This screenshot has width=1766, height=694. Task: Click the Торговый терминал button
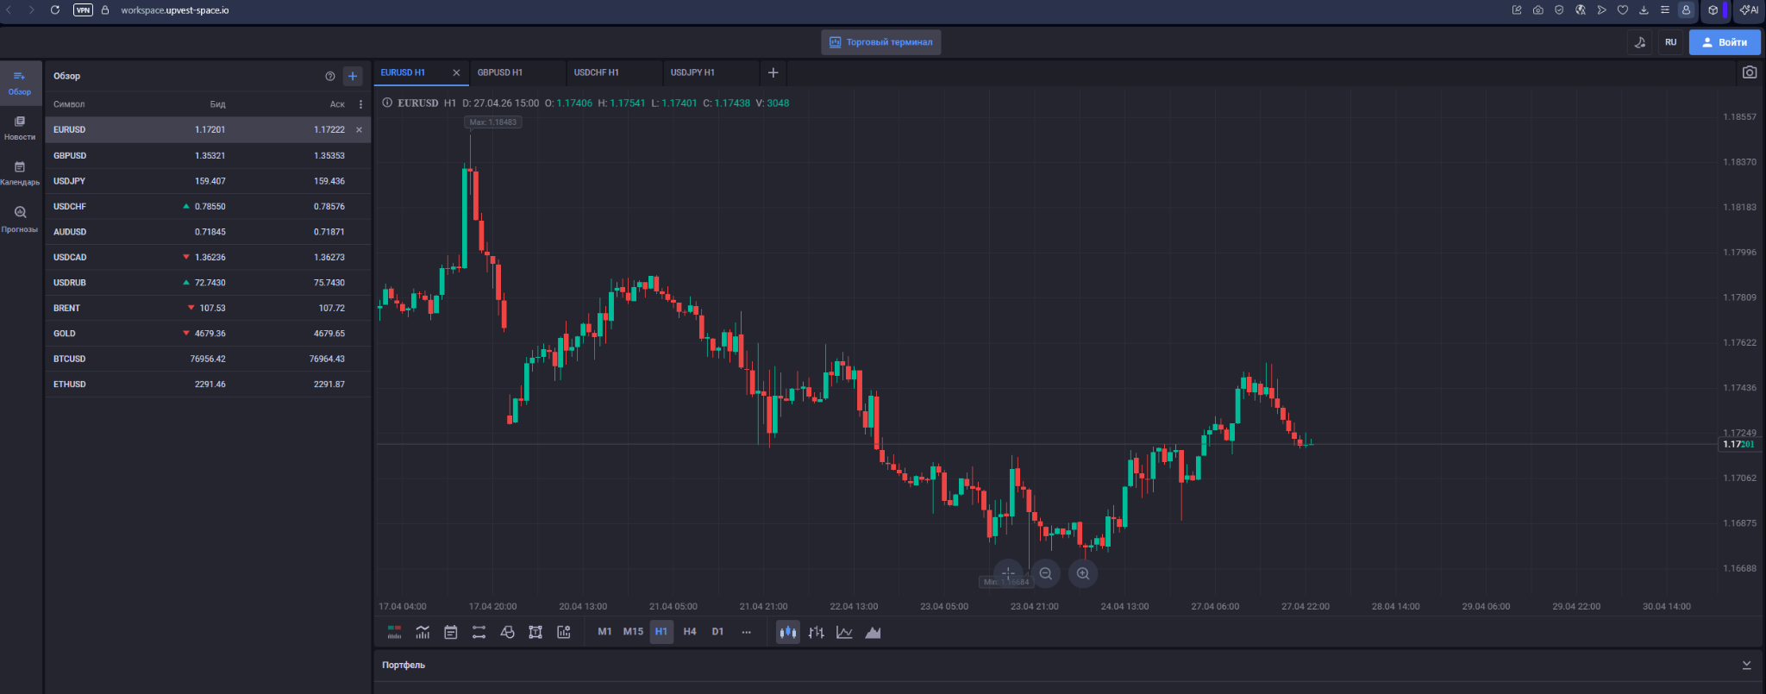[880, 42]
